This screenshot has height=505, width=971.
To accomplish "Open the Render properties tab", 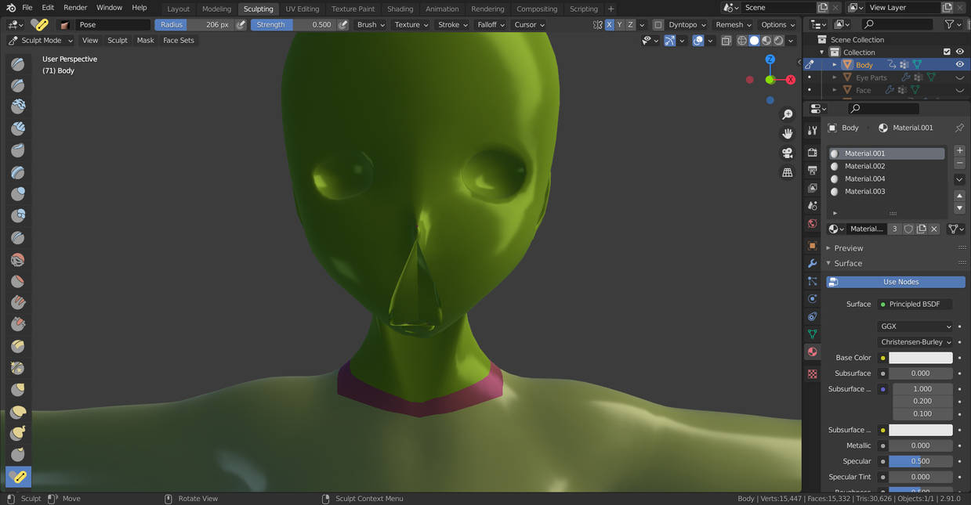I will (812, 152).
